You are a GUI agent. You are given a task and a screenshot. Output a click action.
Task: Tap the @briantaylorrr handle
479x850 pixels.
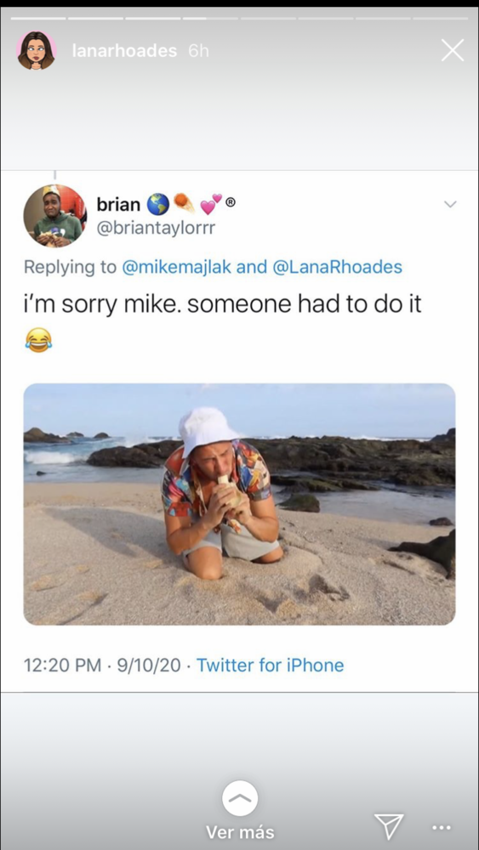tap(156, 228)
